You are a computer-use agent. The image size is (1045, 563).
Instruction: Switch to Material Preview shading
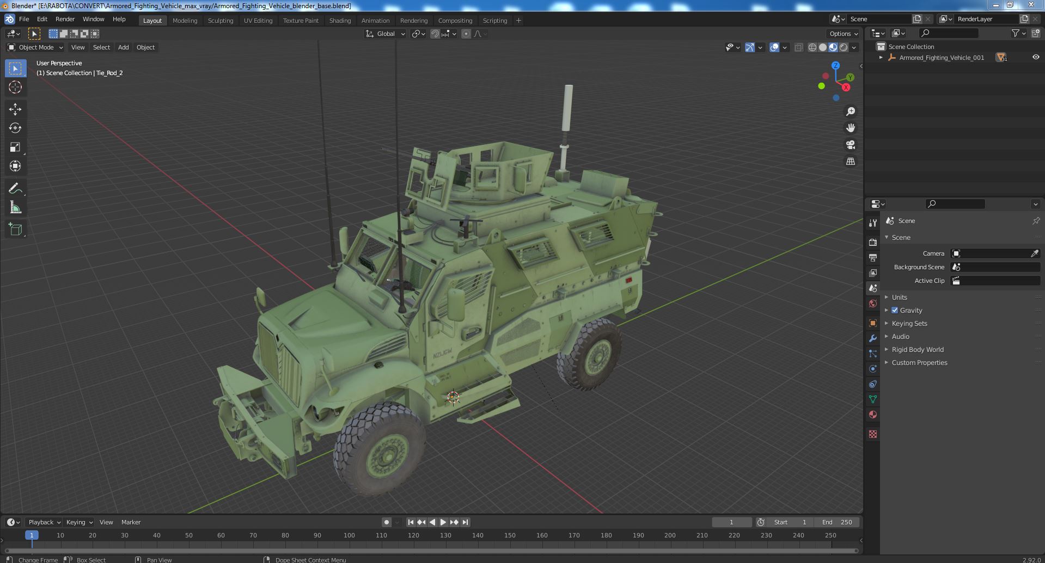(833, 47)
